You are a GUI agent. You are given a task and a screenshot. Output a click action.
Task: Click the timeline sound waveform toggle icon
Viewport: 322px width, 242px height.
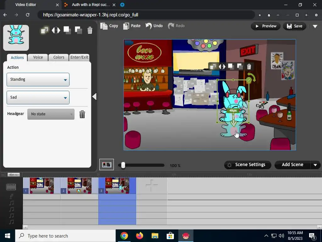click(14, 175)
